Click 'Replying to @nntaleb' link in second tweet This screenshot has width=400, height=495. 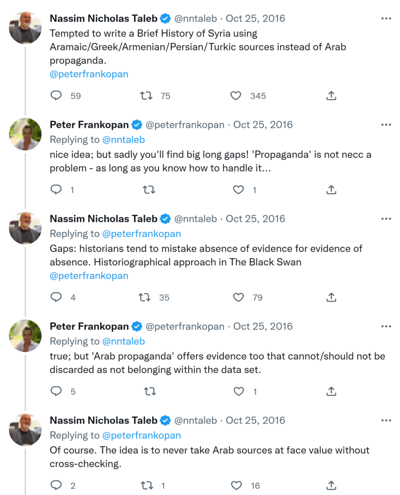123,140
